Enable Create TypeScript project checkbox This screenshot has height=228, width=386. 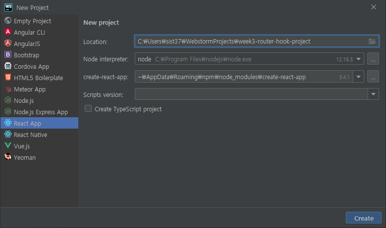[88, 109]
